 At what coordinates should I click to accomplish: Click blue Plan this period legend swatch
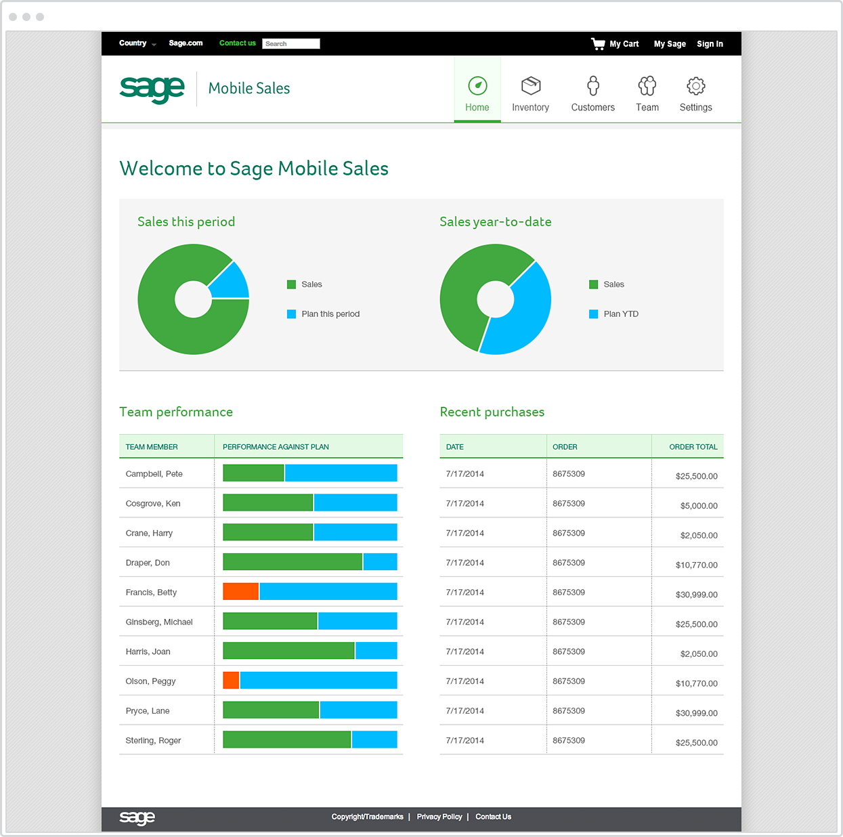(292, 314)
